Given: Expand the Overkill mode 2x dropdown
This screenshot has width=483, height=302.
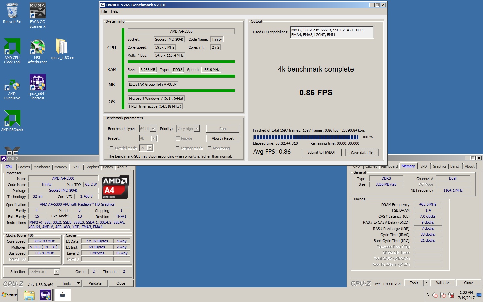Looking at the screenshot, I should tap(146, 148).
